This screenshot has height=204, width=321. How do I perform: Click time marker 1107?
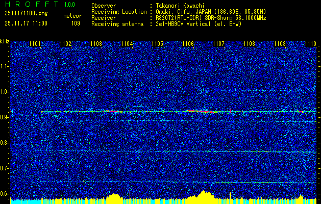pyautogui.click(x=218, y=44)
